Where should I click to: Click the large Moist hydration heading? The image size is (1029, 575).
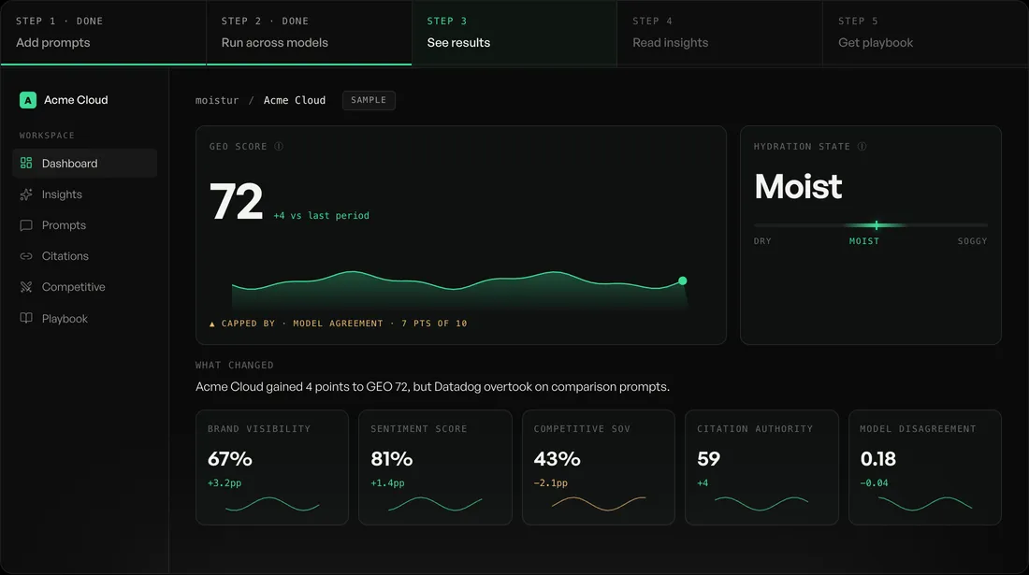(798, 187)
